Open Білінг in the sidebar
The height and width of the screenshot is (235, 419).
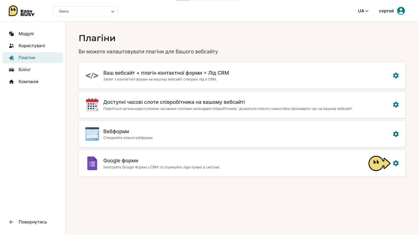coord(33,70)
